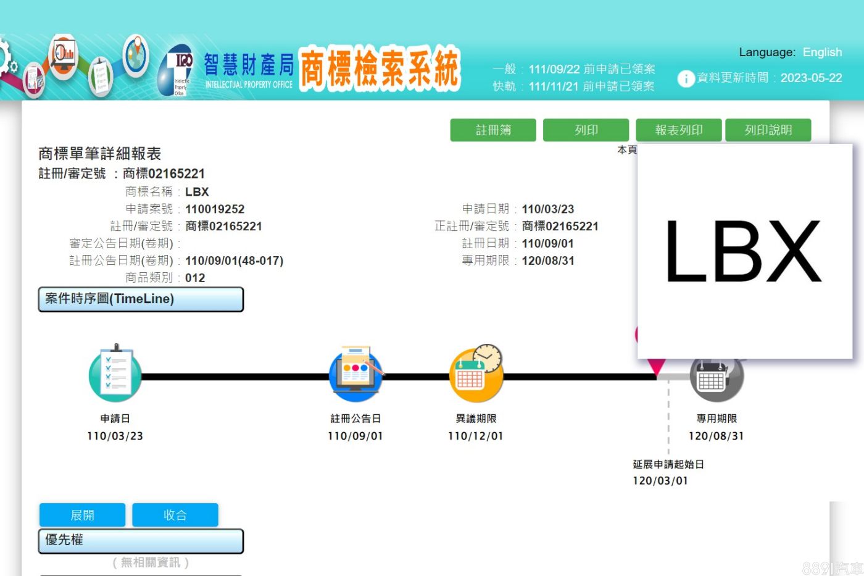This screenshot has height=576, width=864.
Task: Choose 報表列印 report printing
Action: 678,130
